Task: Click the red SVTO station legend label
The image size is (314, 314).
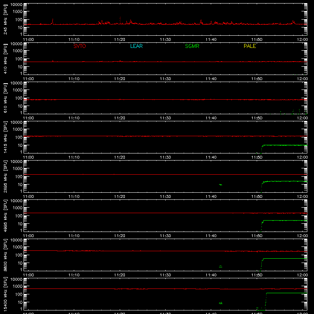Action: 80,46
